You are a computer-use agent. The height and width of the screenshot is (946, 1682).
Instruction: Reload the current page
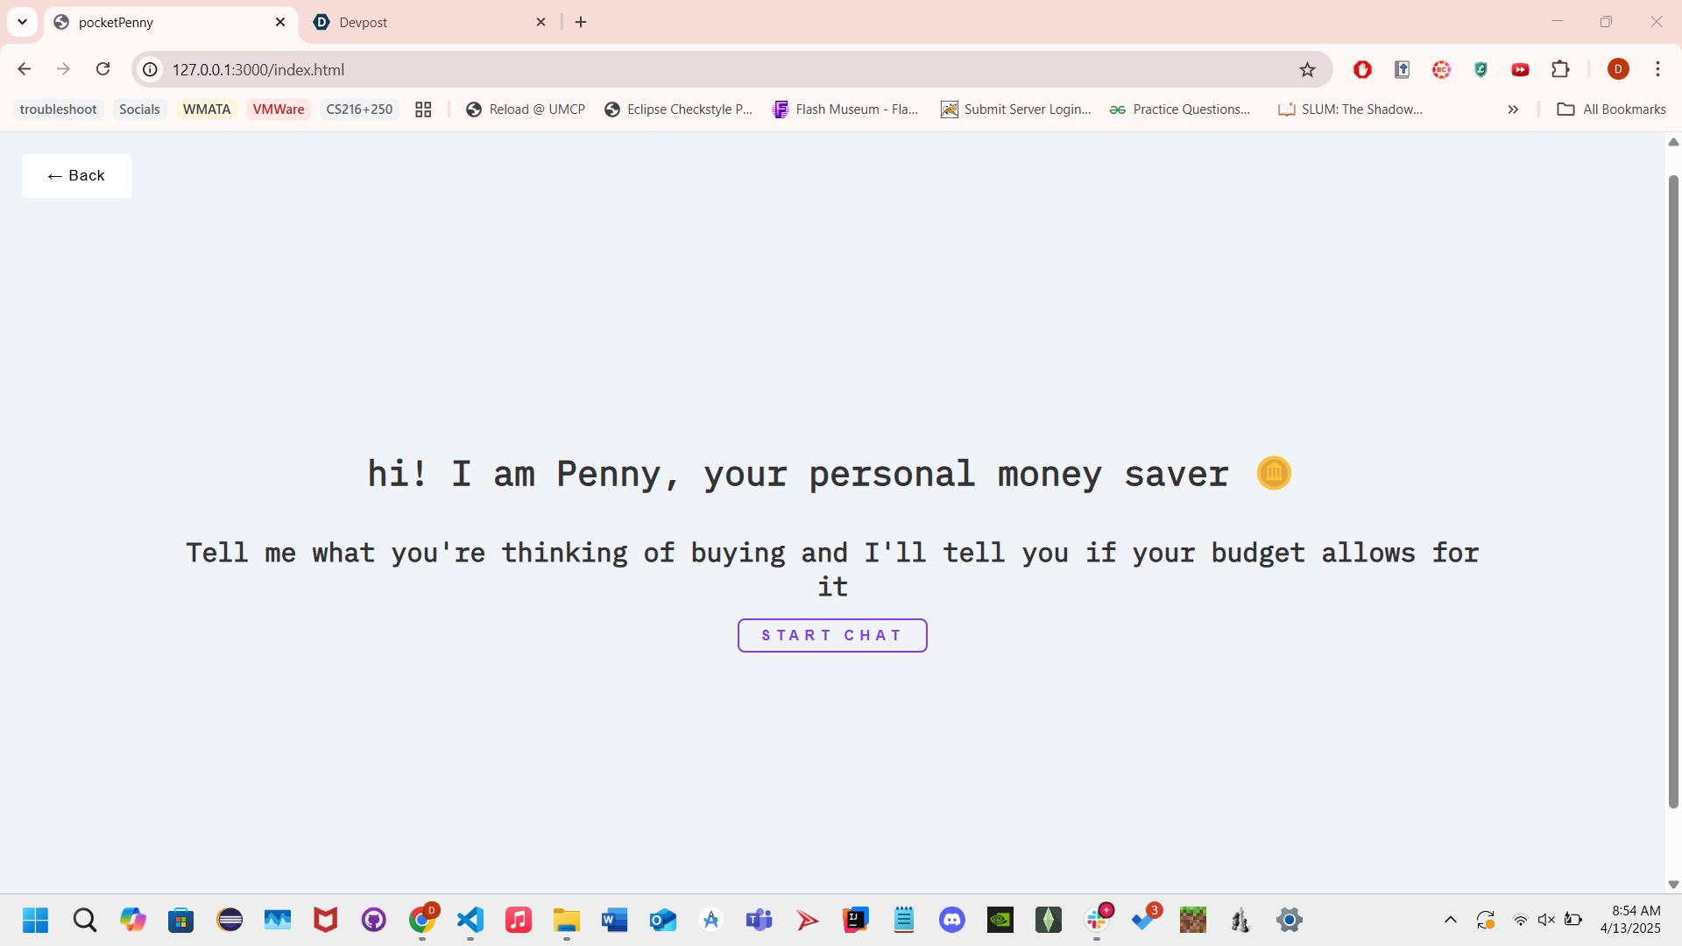[102, 69]
